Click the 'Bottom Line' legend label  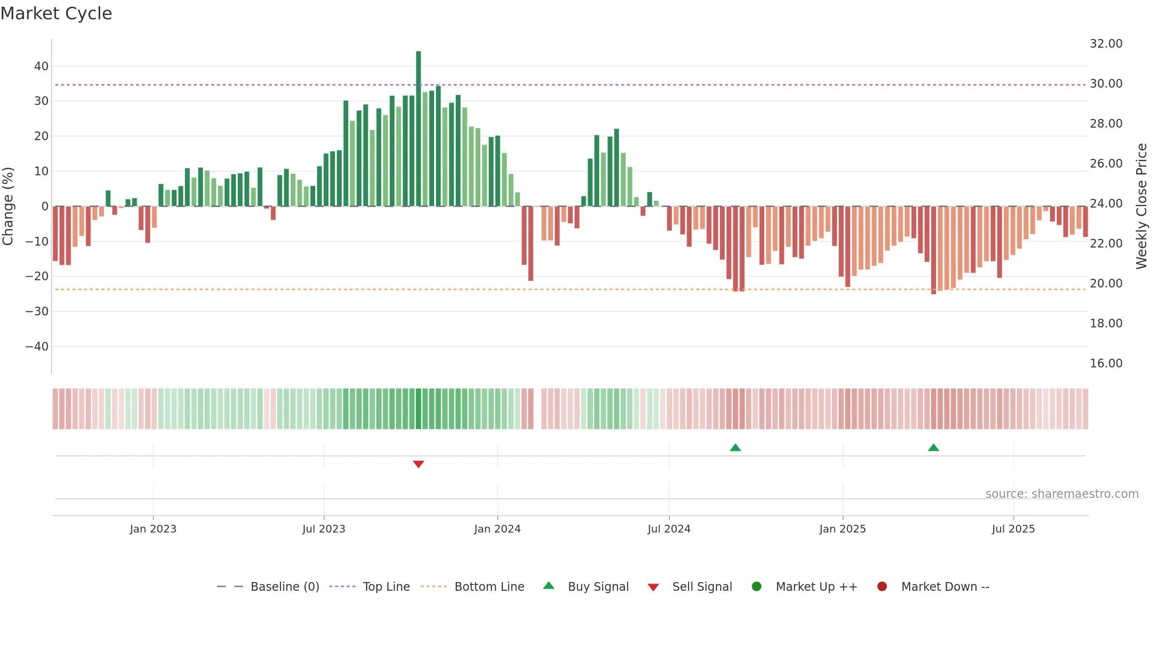(x=489, y=587)
